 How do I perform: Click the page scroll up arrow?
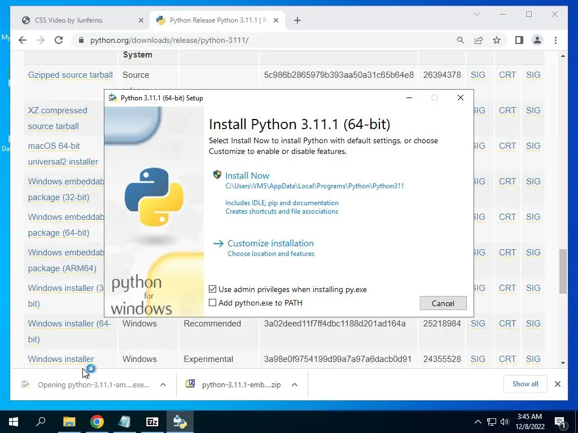tap(563, 56)
